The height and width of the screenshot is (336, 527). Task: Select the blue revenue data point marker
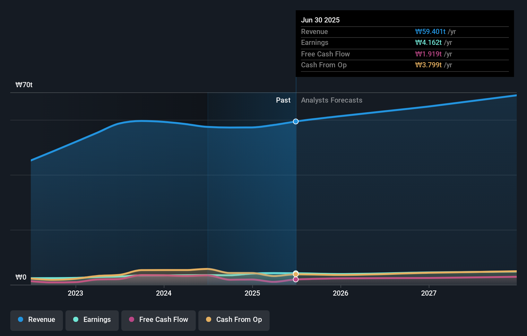click(296, 122)
